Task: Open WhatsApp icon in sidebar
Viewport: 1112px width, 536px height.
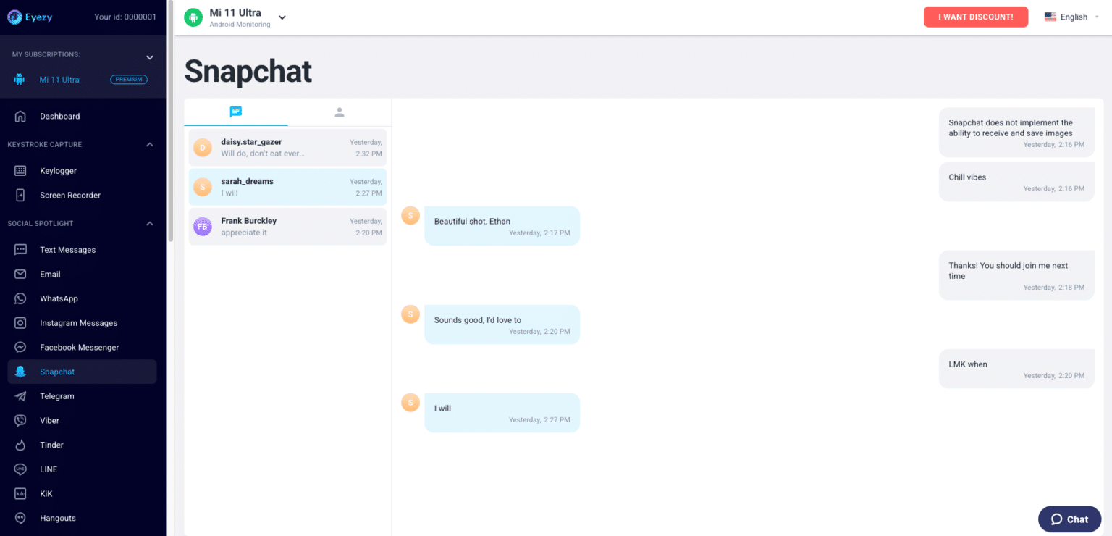Action: [x=20, y=298]
